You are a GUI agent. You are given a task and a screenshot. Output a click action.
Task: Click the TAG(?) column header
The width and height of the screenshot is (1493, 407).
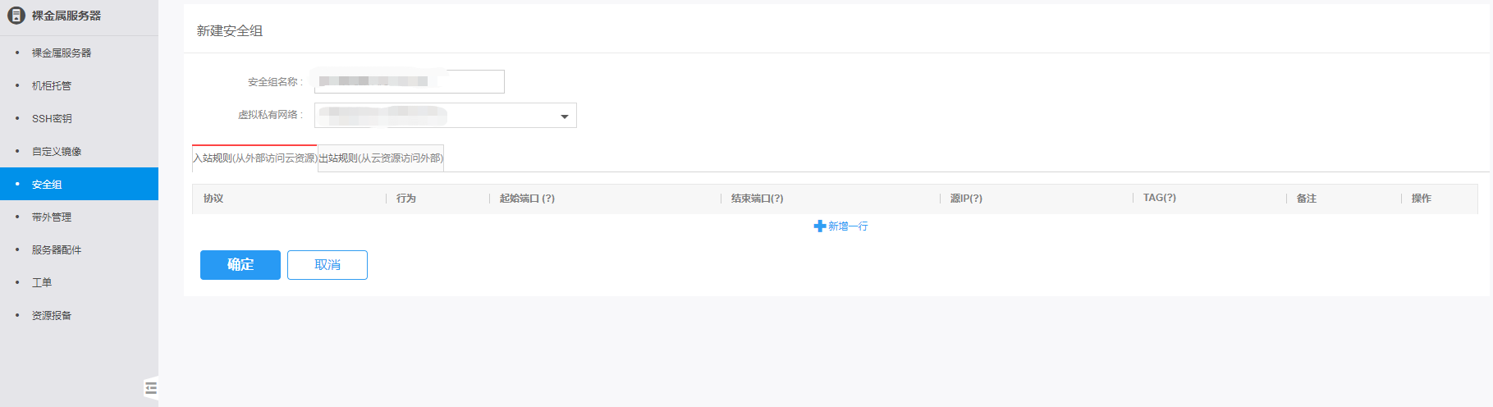click(x=1160, y=198)
